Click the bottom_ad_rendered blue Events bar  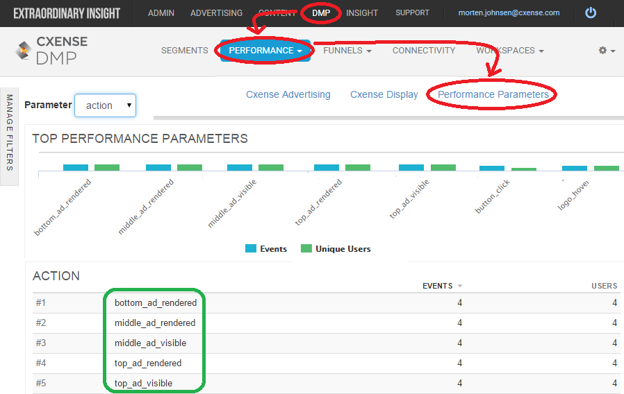tap(76, 168)
